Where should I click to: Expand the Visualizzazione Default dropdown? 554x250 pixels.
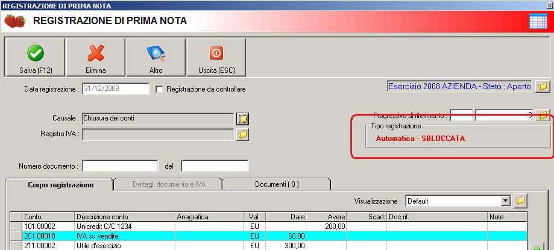point(506,201)
